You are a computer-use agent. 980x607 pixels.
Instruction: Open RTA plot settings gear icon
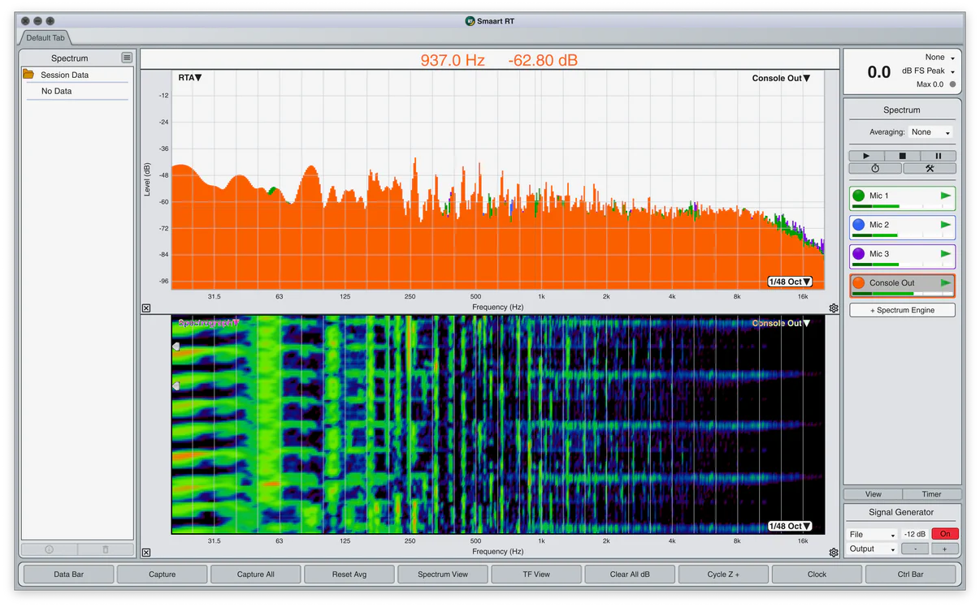(834, 308)
